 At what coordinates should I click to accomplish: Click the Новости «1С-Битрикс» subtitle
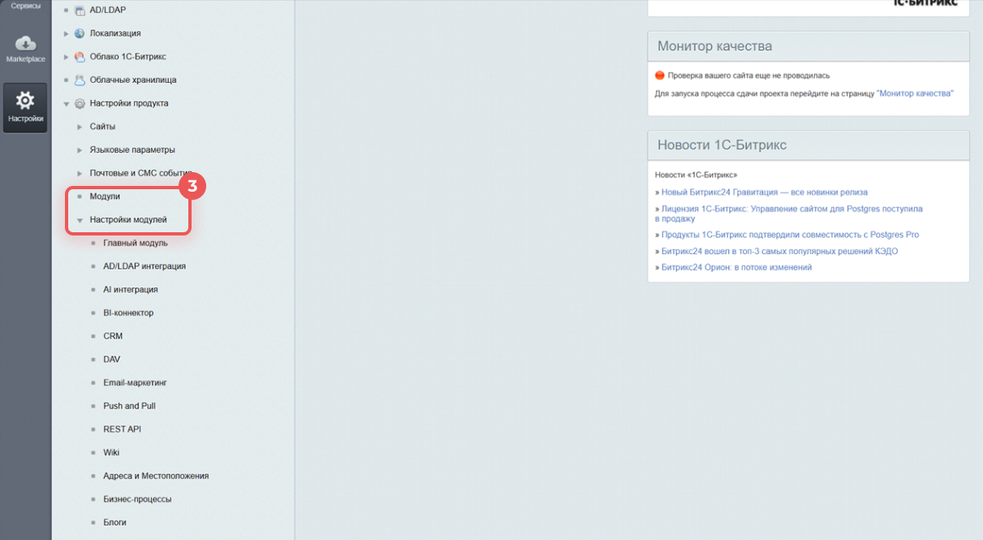696,175
